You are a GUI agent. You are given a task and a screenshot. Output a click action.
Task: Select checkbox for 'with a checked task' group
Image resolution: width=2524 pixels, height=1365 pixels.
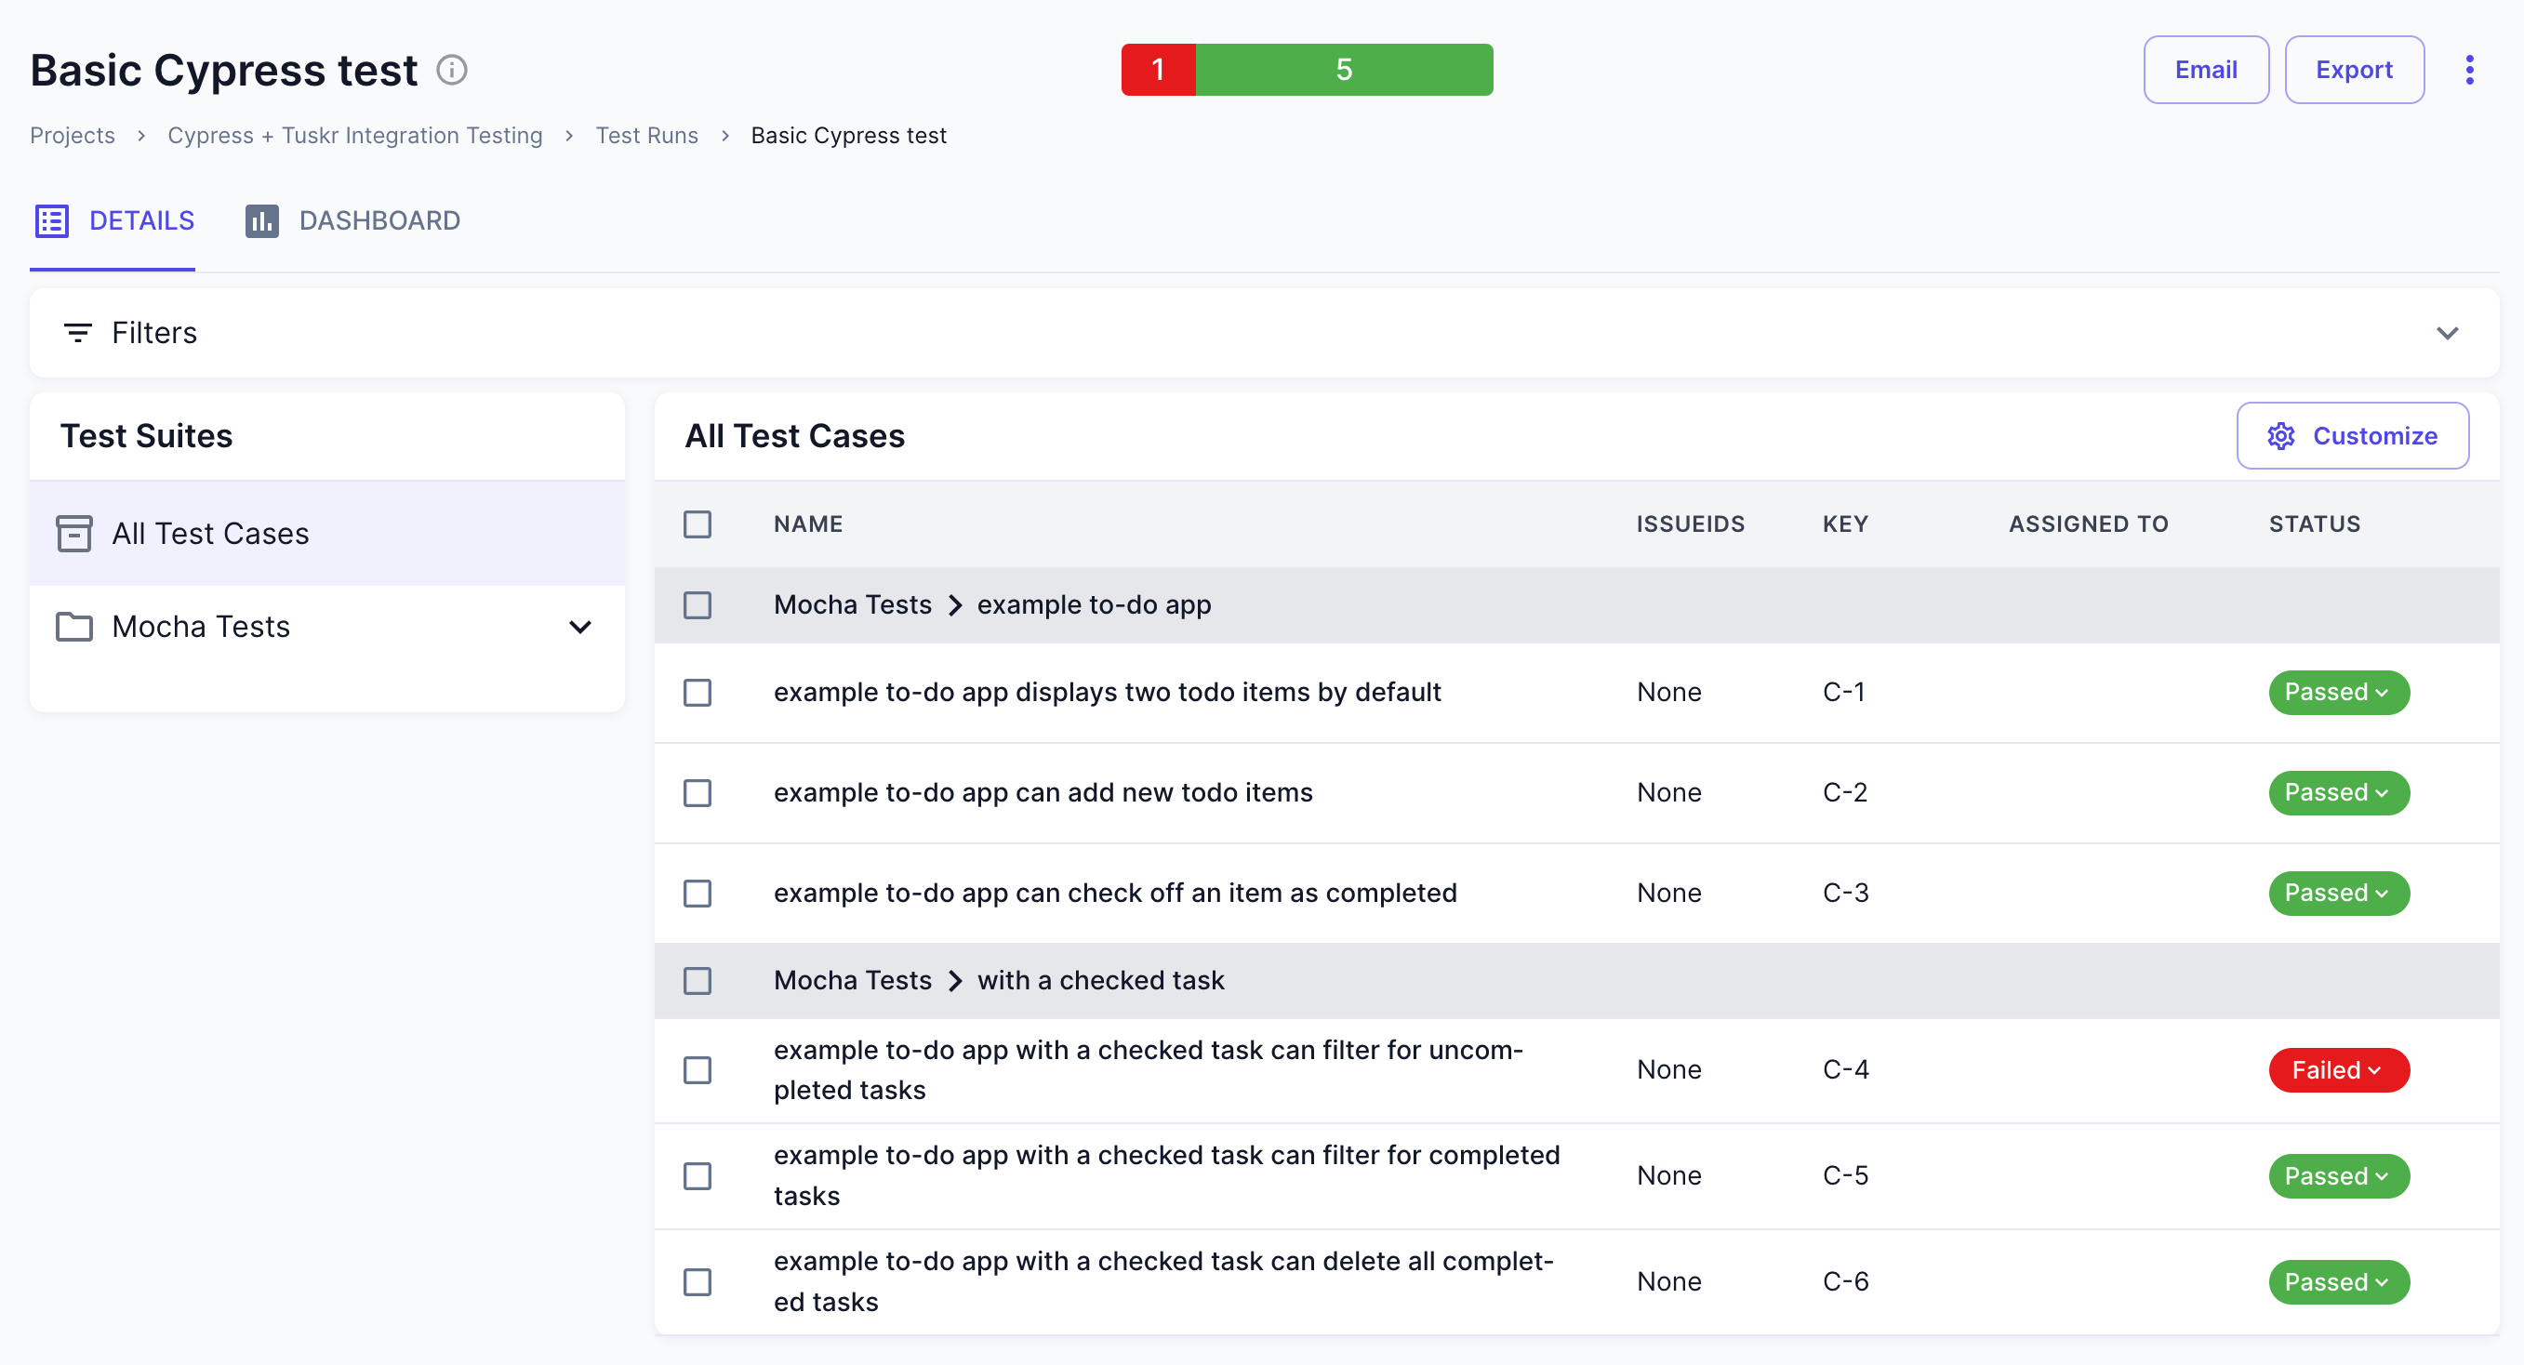click(697, 981)
